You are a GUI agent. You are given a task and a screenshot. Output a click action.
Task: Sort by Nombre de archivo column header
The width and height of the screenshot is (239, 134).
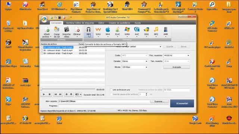(x=59, y=44)
